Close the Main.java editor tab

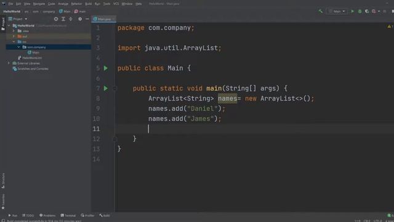(x=113, y=19)
